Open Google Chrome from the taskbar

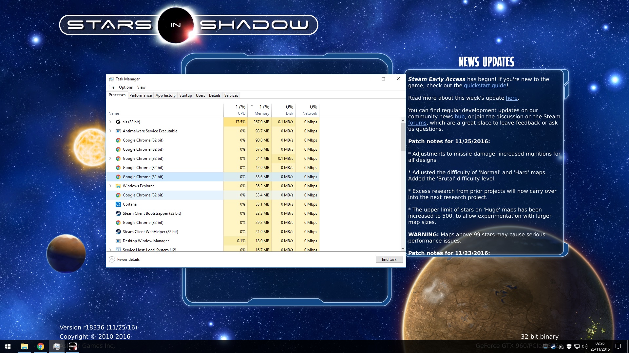point(41,346)
